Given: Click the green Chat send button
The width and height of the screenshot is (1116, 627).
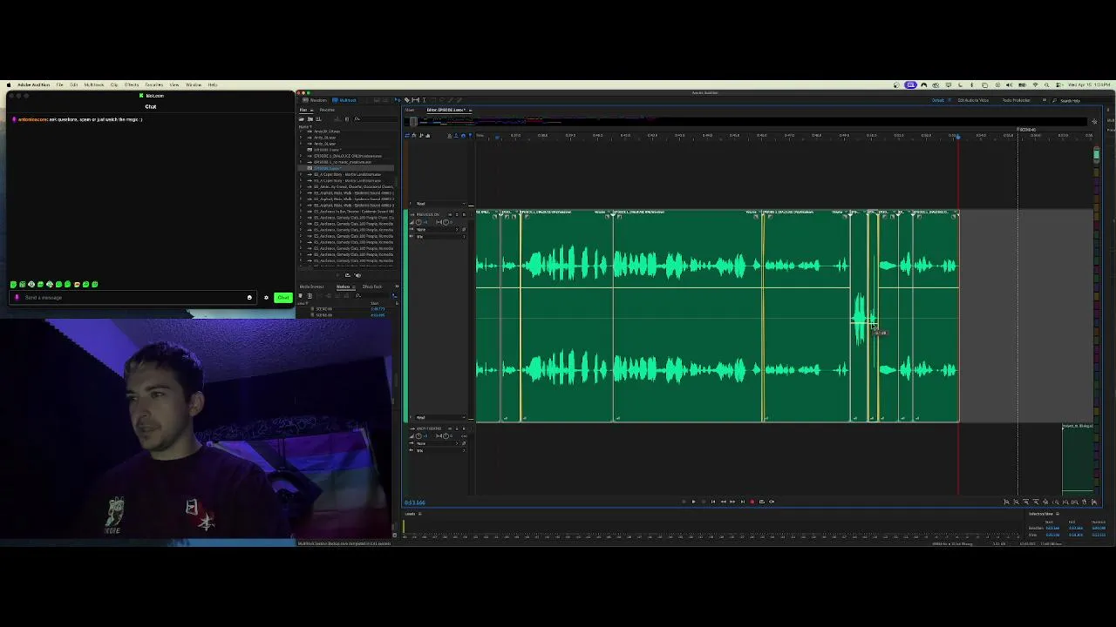Looking at the screenshot, I should click(x=283, y=297).
